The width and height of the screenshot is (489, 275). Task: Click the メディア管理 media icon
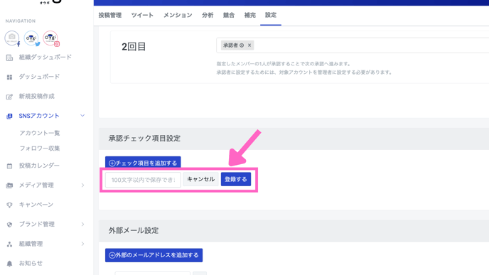(x=9, y=185)
